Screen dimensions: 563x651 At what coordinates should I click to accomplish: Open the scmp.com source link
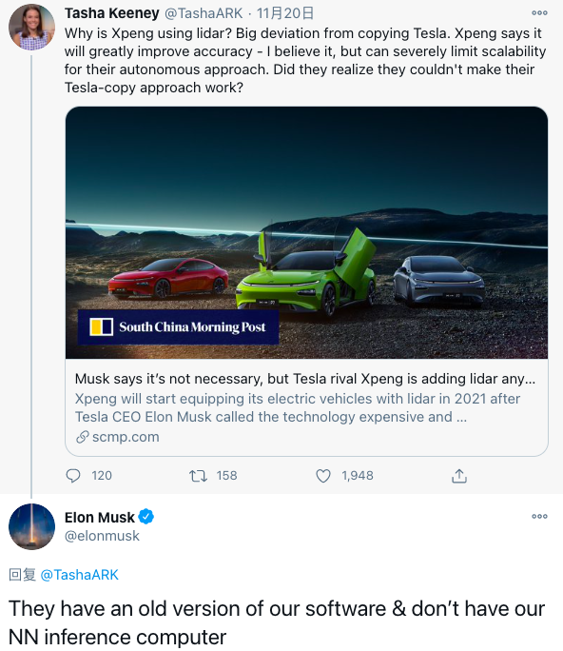pyautogui.click(x=126, y=437)
